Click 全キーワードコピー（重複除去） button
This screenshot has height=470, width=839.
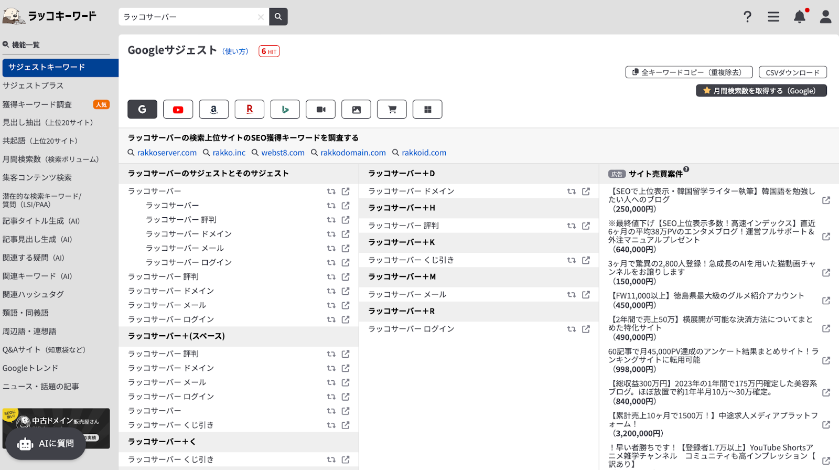(x=689, y=72)
